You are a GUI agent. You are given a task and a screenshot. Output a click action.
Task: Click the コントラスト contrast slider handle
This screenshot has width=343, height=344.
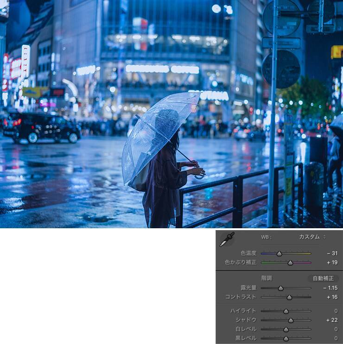coord(289,297)
